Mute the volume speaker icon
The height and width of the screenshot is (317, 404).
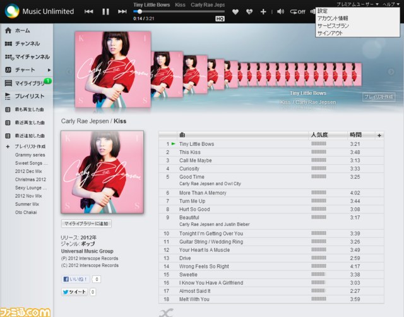click(280, 11)
